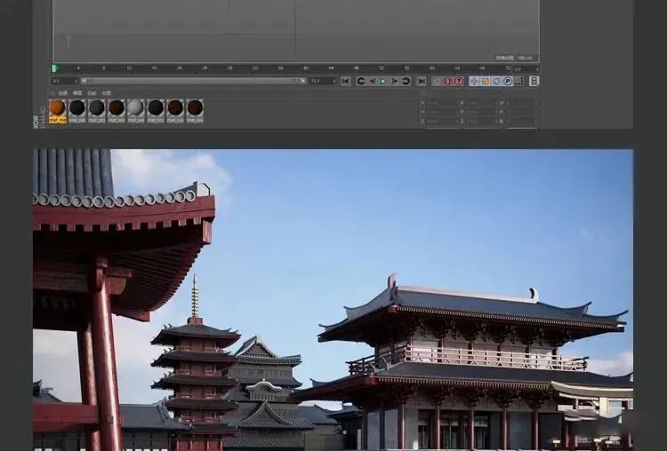Open the 编辑 menu in the material manager
Image resolution: width=667 pixels, height=451 pixels.
click(77, 93)
